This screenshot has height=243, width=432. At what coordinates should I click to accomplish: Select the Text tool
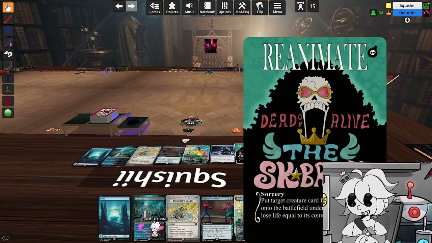[8, 78]
